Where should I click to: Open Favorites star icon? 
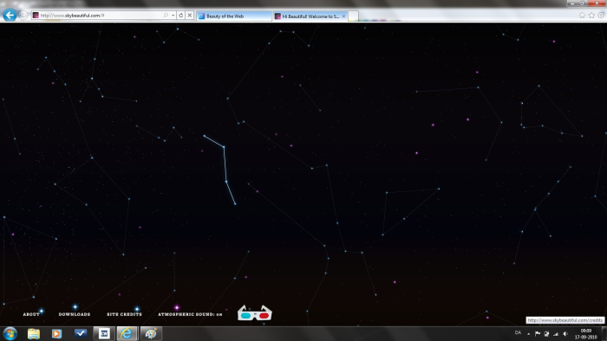[x=591, y=16]
